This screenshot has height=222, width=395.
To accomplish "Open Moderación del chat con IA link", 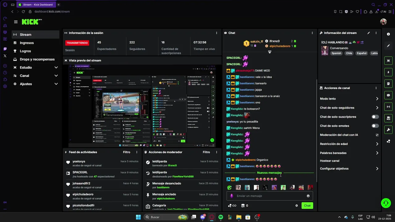I will [349, 135].
